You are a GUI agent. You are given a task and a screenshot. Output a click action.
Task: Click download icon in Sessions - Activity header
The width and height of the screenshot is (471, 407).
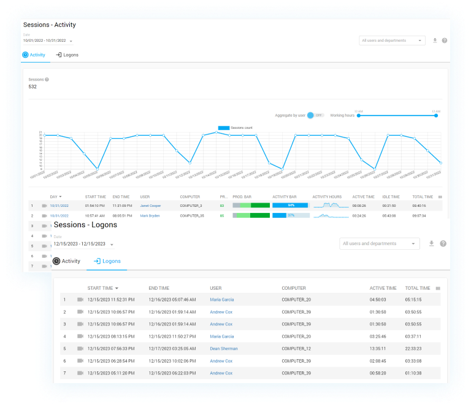pyautogui.click(x=435, y=41)
